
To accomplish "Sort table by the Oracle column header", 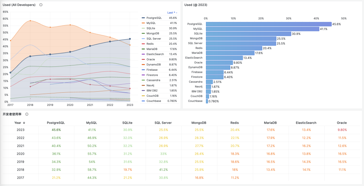I will (x=342, y=123).
